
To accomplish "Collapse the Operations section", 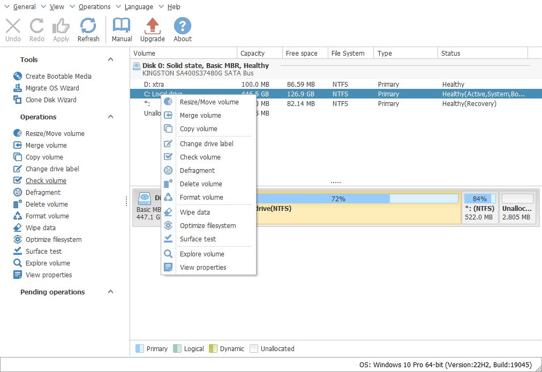I will coord(110,117).
